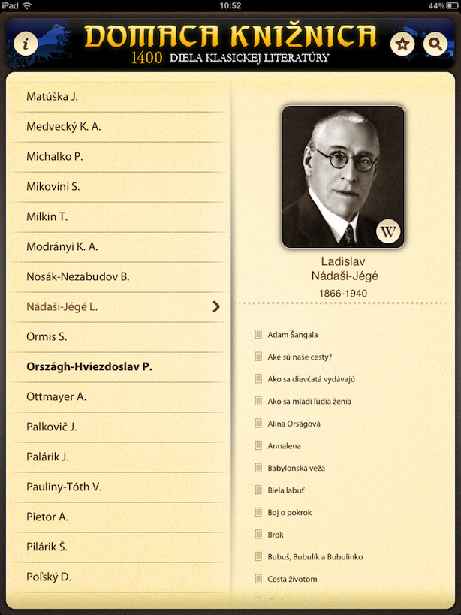Open Ako sa dievčatá vydávajú
The width and height of the screenshot is (461, 615).
[312, 379]
